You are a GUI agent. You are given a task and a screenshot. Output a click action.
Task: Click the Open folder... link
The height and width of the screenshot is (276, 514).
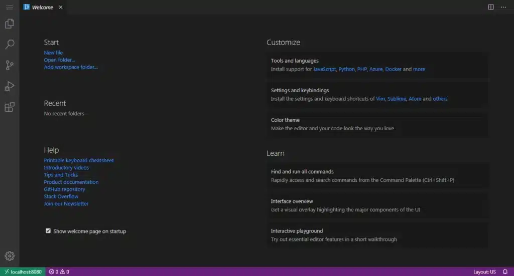pos(59,60)
